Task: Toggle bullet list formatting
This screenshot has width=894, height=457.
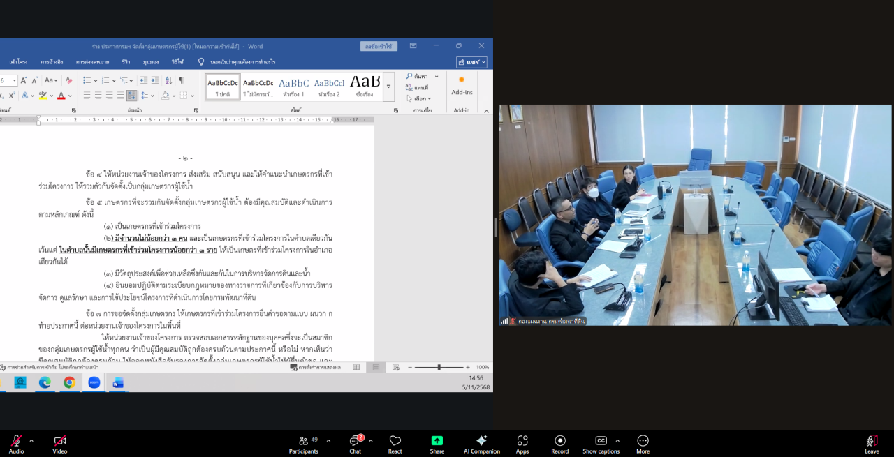Action: pyautogui.click(x=87, y=80)
